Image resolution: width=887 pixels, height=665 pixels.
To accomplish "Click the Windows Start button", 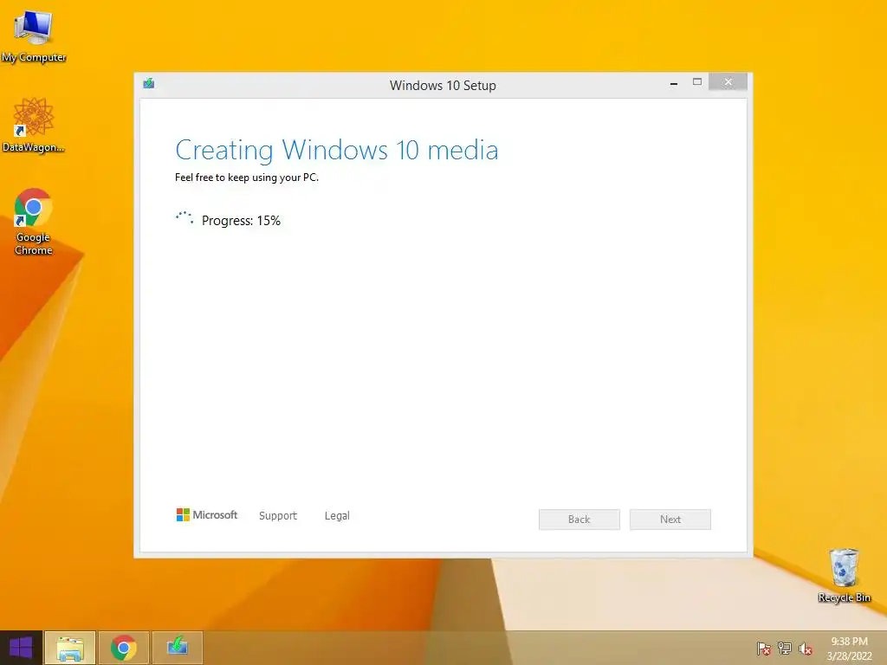I will [21, 648].
